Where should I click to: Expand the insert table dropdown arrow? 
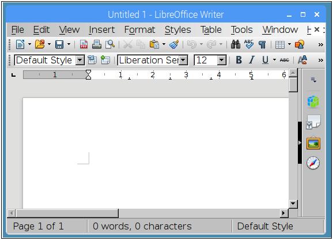(x=289, y=44)
